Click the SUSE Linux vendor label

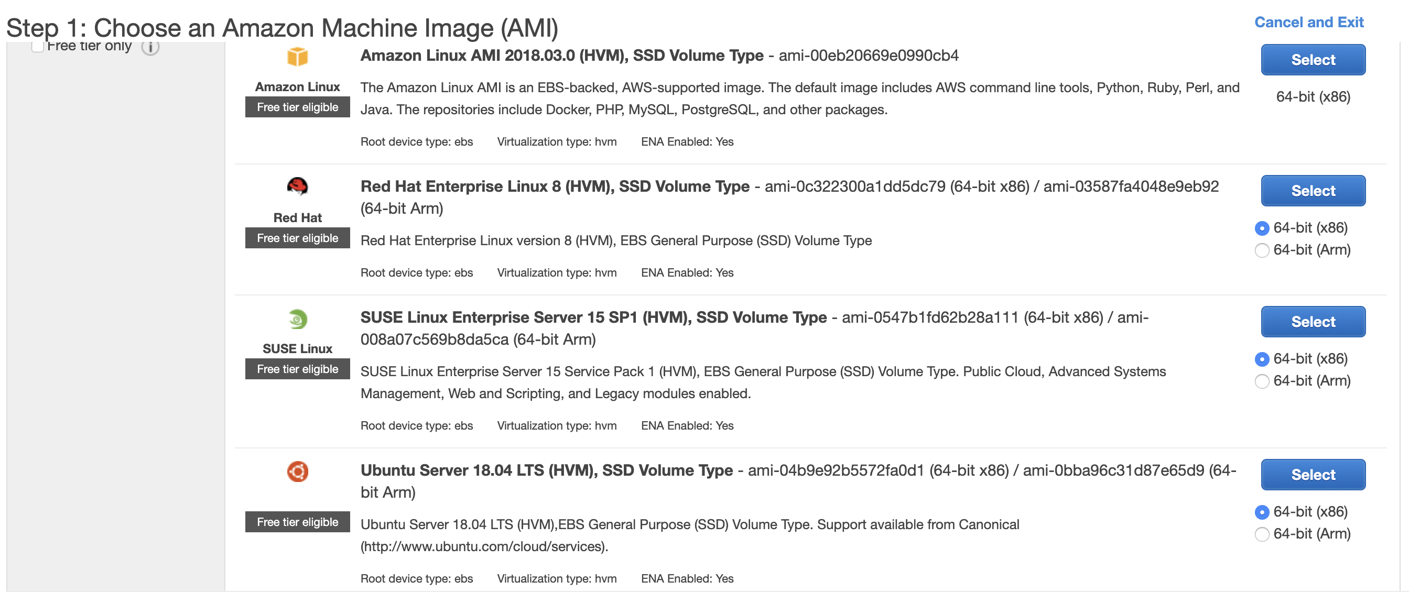tap(298, 349)
